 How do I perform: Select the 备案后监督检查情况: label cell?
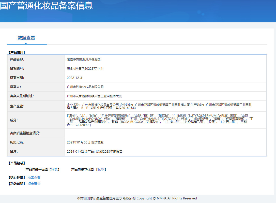coord(36,133)
